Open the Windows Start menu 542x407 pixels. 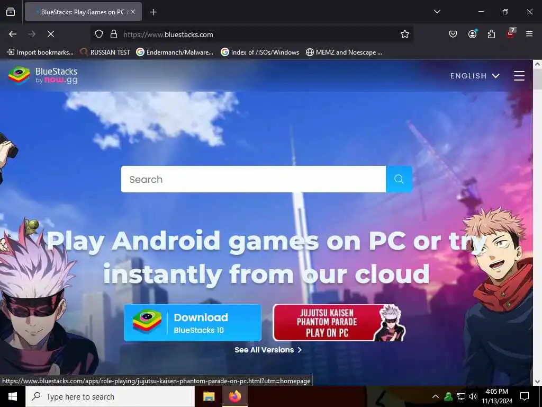click(13, 396)
